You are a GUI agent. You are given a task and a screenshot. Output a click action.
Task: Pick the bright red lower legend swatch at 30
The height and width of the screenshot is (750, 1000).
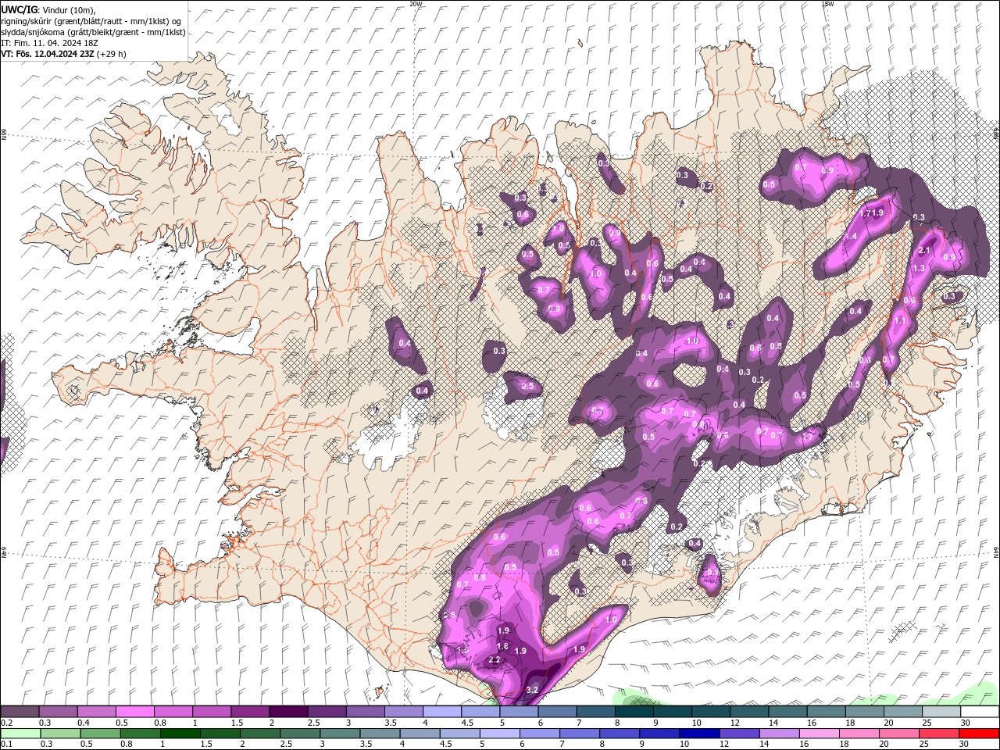point(978,734)
